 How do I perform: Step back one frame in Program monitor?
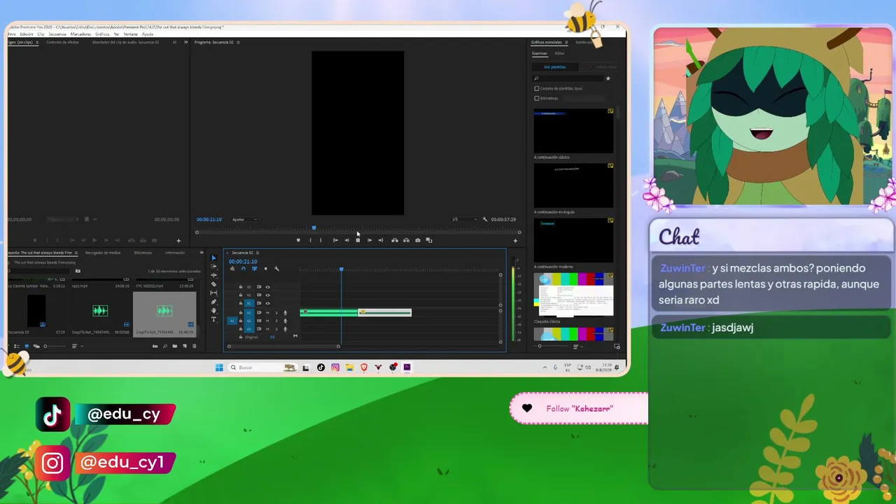point(346,240)
